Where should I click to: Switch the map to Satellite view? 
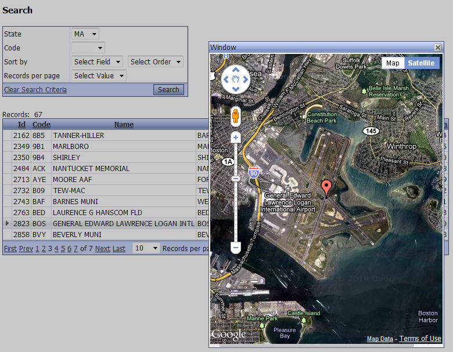coord(422,63)
